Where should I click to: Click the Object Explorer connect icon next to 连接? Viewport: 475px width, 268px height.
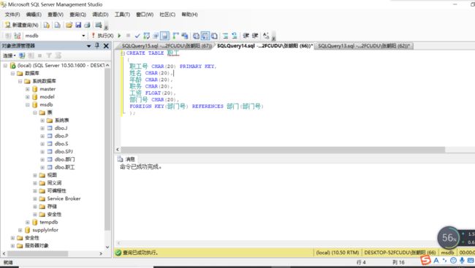tap(22, 55)
